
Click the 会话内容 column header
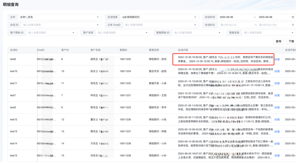[x=183, y=50]
